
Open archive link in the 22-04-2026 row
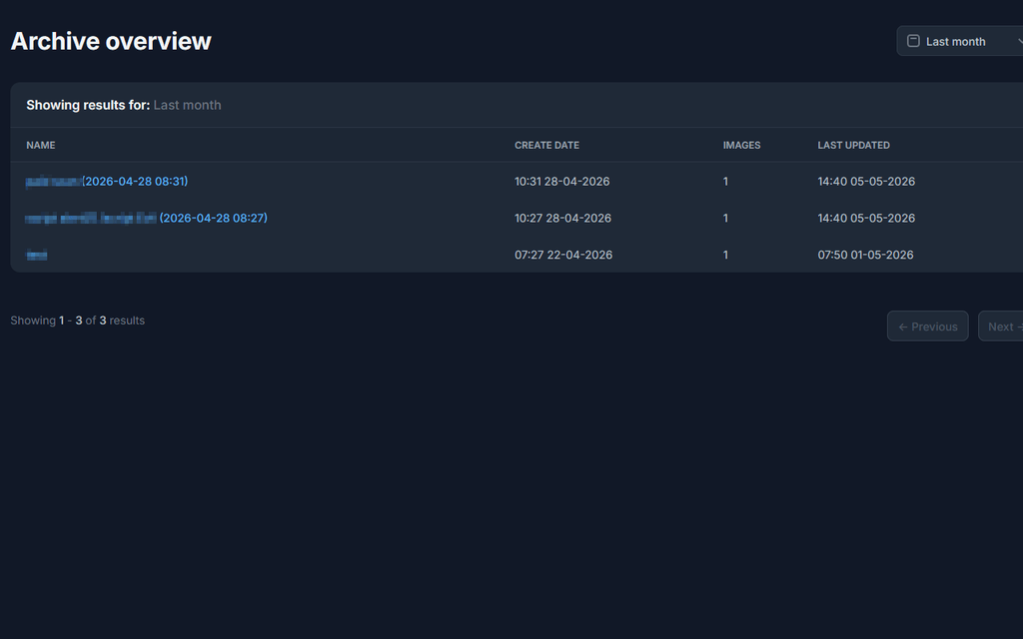click(37, 255)
